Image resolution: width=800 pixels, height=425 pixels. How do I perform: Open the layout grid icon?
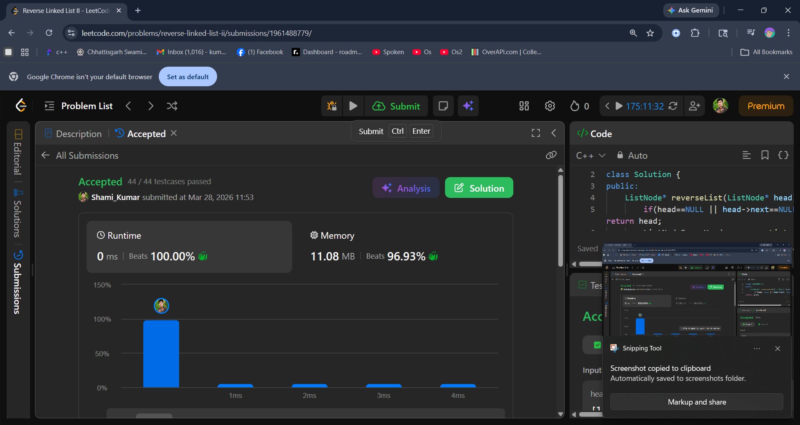[x=524, y=106]
